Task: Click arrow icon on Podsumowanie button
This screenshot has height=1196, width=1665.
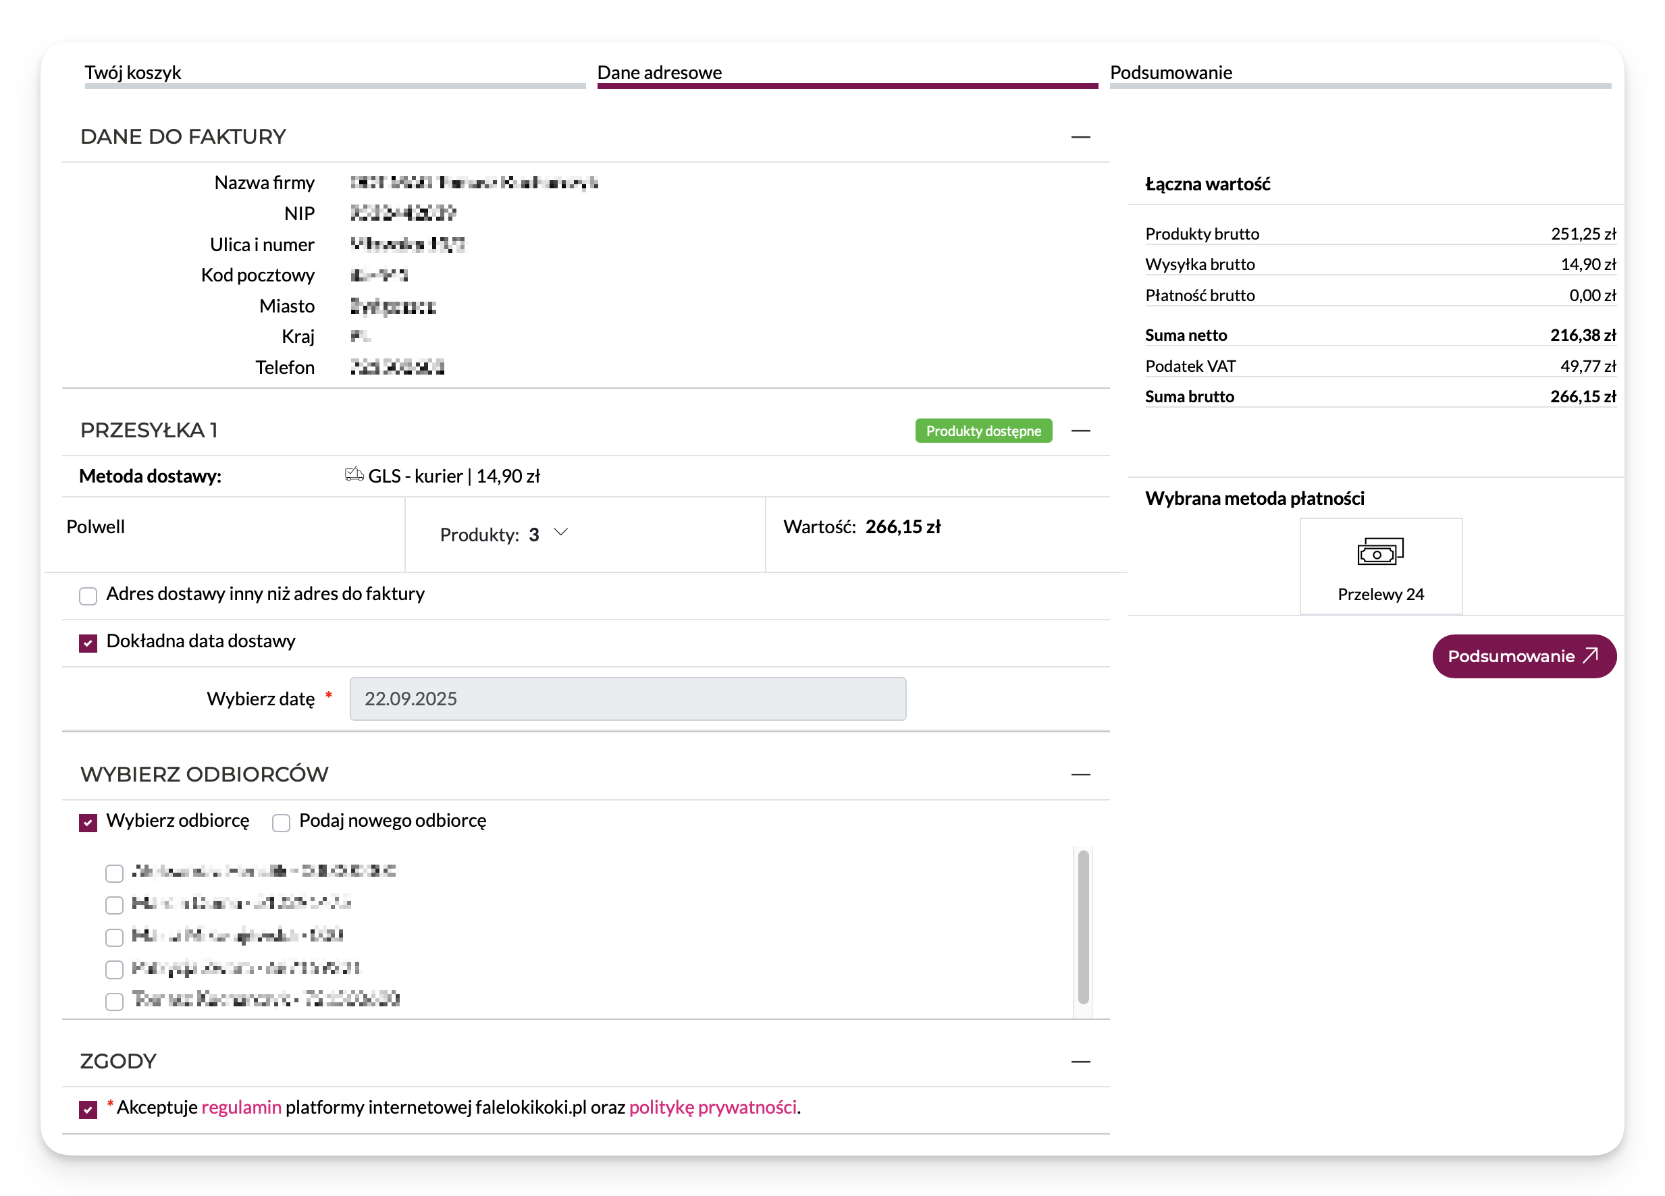Action: [x=1590, y=655]
